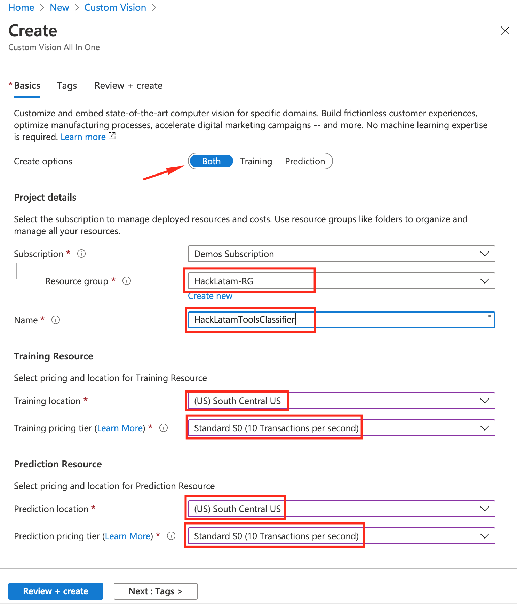The width and height of the screenshot is (517, 604).
Task: Click the info icon beside Subscription
Action: pyautogui.click(x=81, y=254)
